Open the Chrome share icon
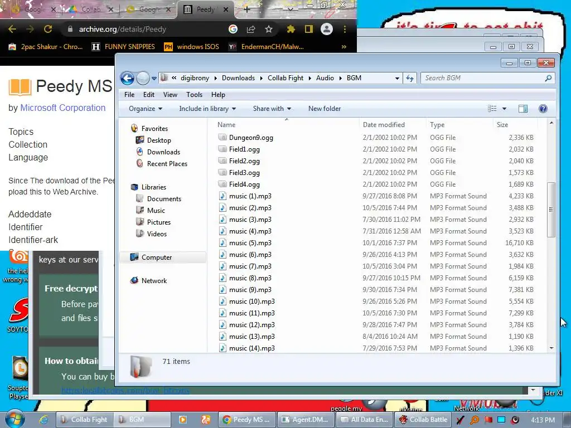Screen dimensions: 571x428 pyautogui.click(x=251, y=29)
